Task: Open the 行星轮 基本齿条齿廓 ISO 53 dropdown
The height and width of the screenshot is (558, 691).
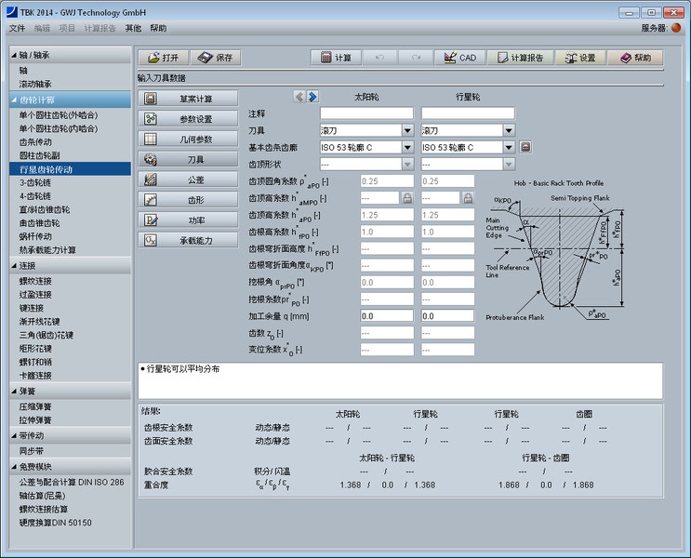Action: coord(509,147)
